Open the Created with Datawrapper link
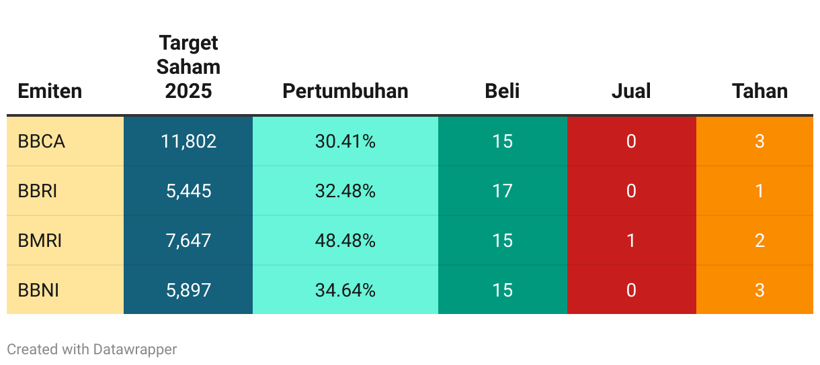The height and width of the screenshot is (365, 820). pyautogui.click(x=92, y=350)
